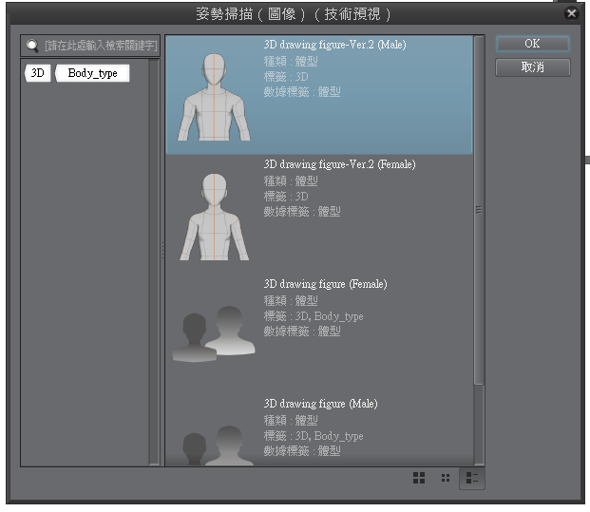Click the splitter between tag and list panels
590x512 pixels.
pos(162,250)
